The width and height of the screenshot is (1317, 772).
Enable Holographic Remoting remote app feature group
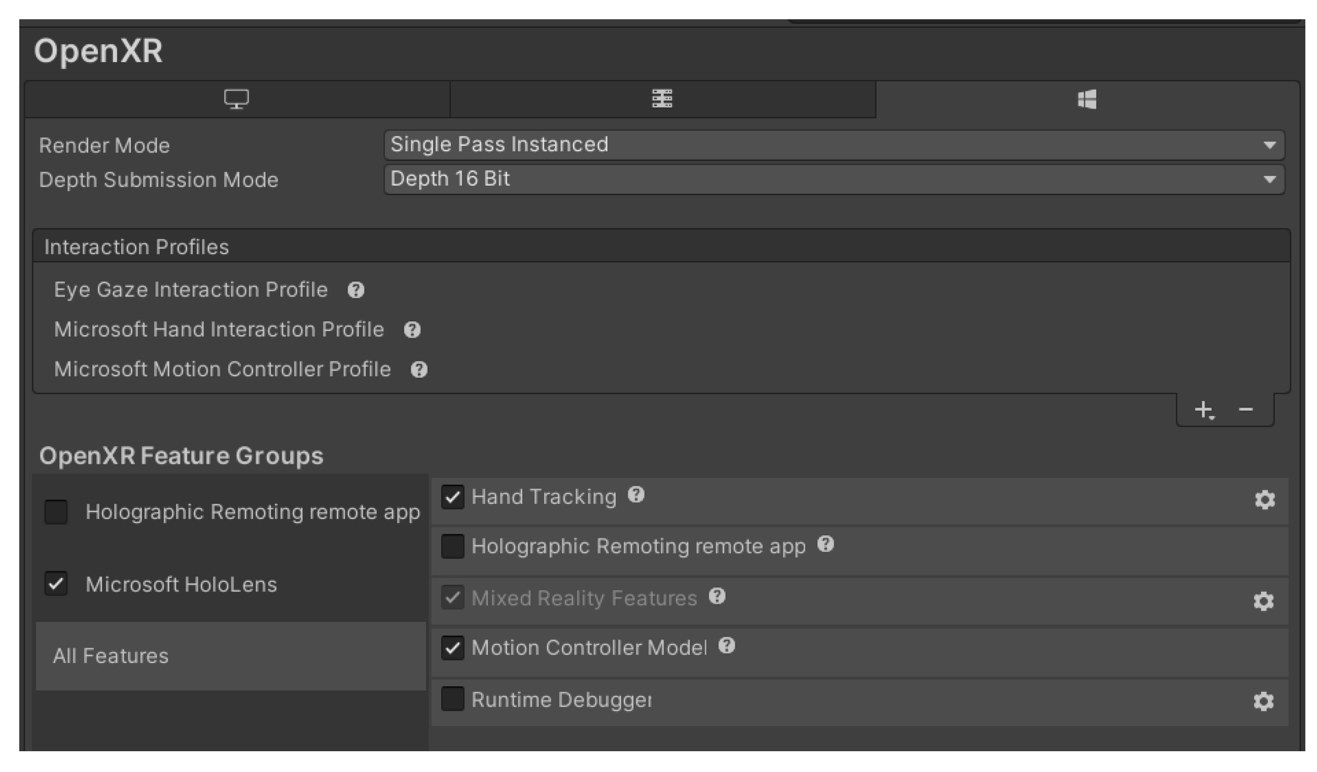tap(56, 512)
